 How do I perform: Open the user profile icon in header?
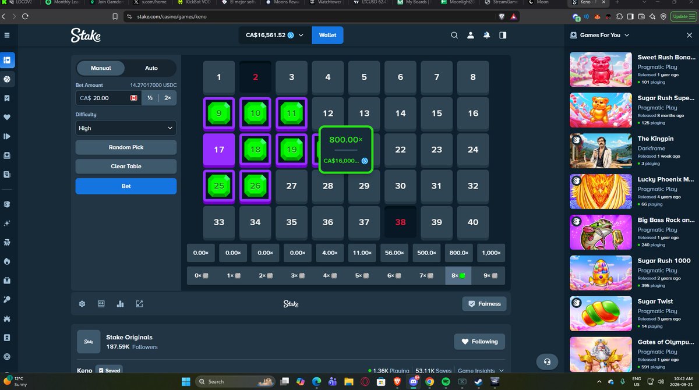point(471,35)
